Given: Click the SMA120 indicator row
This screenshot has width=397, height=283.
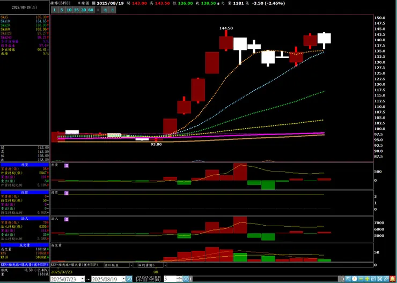Looking at the screenshot, I should [25, 33].
